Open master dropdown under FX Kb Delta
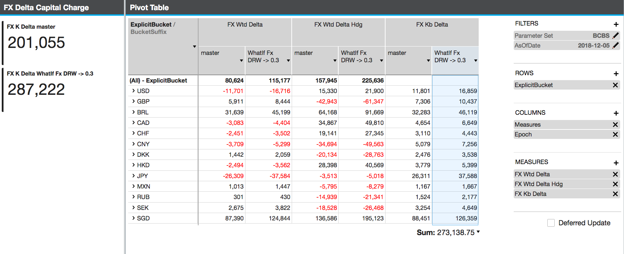This screenshot has height=254, width=624. tap(428, 61)
